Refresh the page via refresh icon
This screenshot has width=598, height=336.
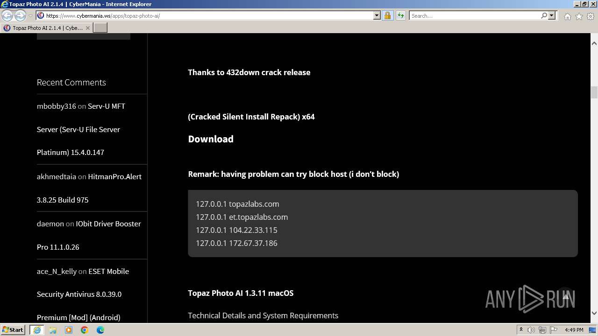tap(400, 15)
